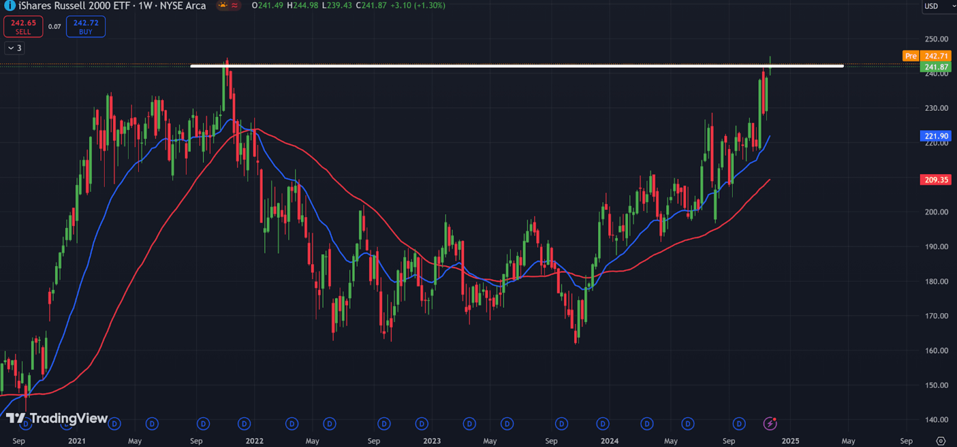957x447 pixels.
Task: Click the TradingView logo
Action: click(57, 418)
